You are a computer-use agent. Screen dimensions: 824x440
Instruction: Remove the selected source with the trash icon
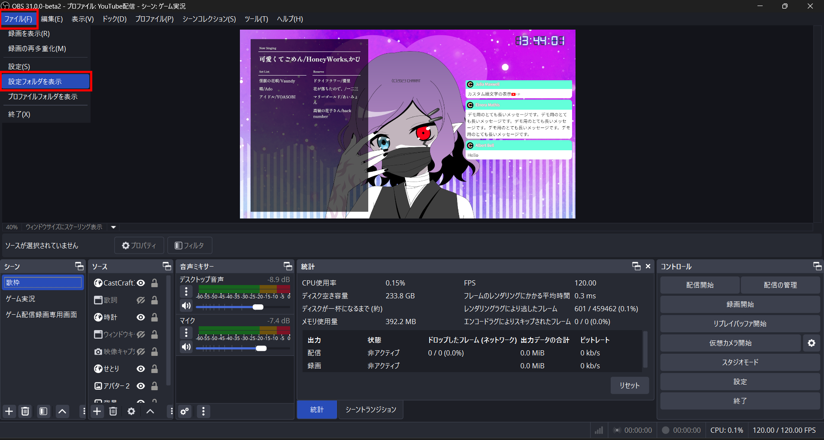coord(113,411)
